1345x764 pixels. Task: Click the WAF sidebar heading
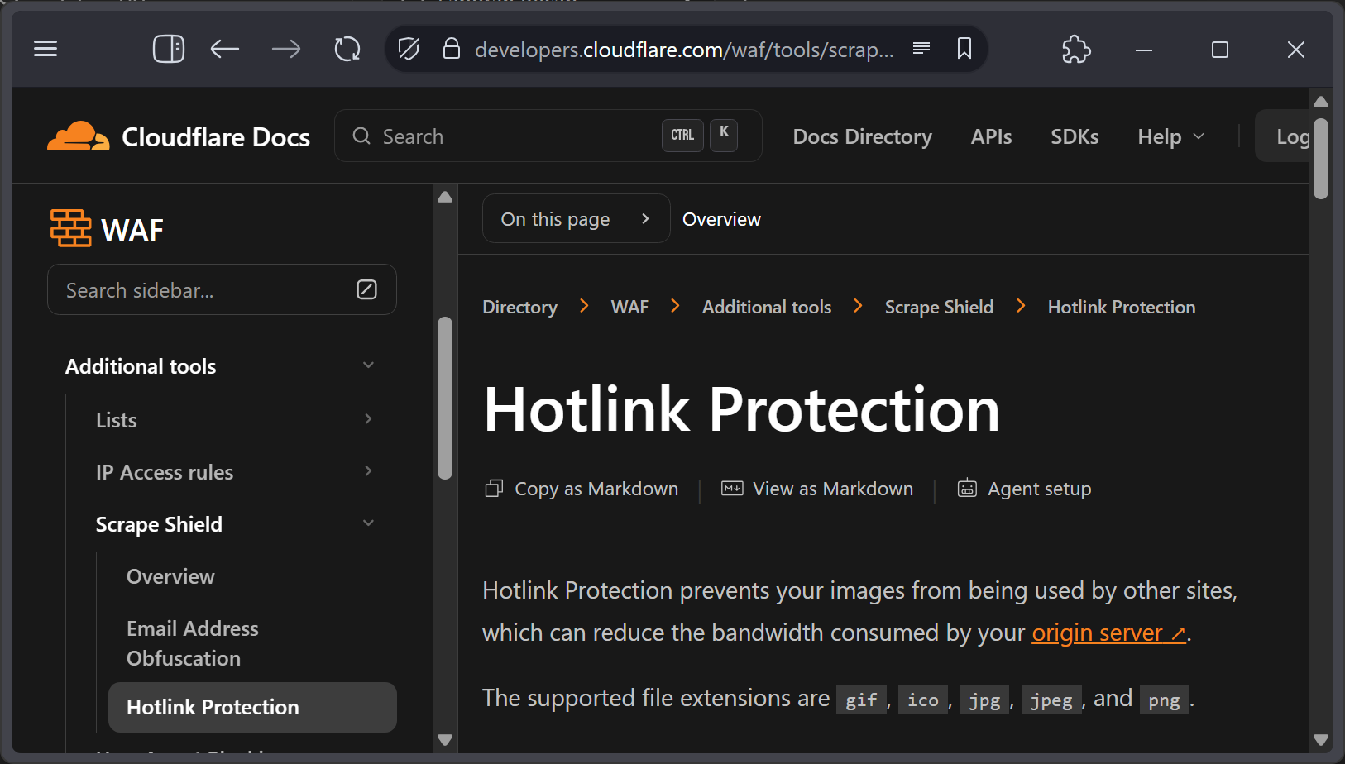coord(132,229)
